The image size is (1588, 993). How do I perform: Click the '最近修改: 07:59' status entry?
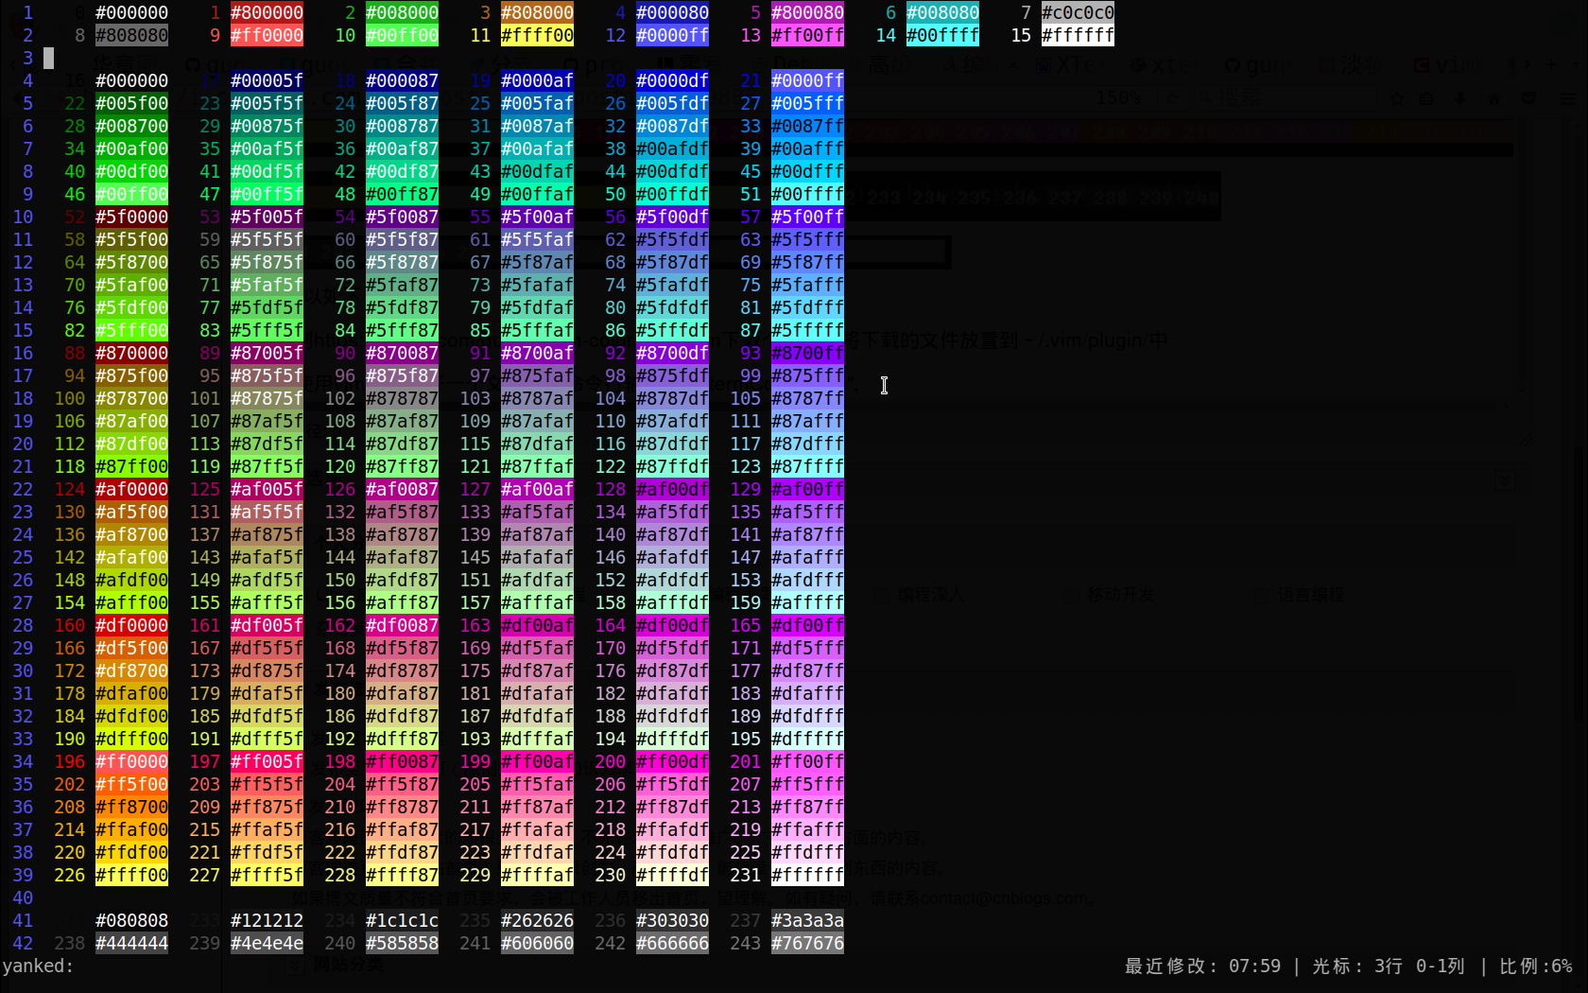click(1202, 967)
